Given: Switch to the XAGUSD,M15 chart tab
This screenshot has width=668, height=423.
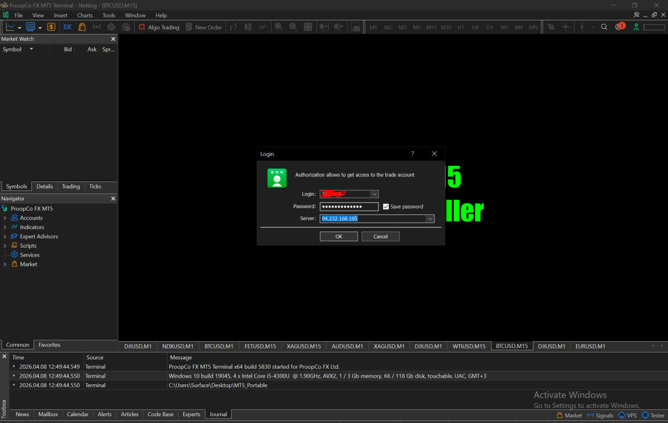Looking at the screenshot, I should 304,346.
